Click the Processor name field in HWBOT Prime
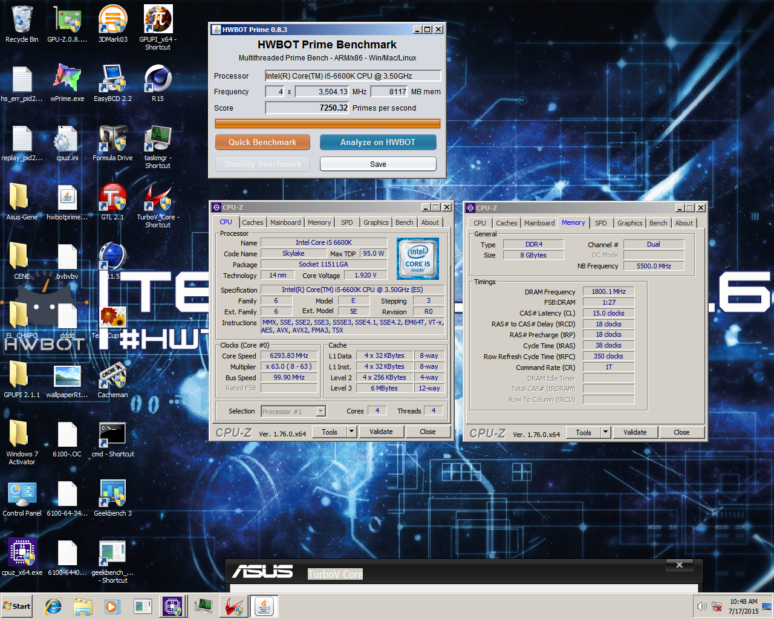The height and width of the screenshot is (619, 774). pyautogui.click(x=353, y=76)
